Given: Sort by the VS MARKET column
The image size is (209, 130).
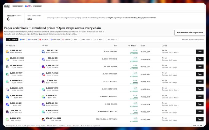Looking at the screenshot, I should (133, 46).
